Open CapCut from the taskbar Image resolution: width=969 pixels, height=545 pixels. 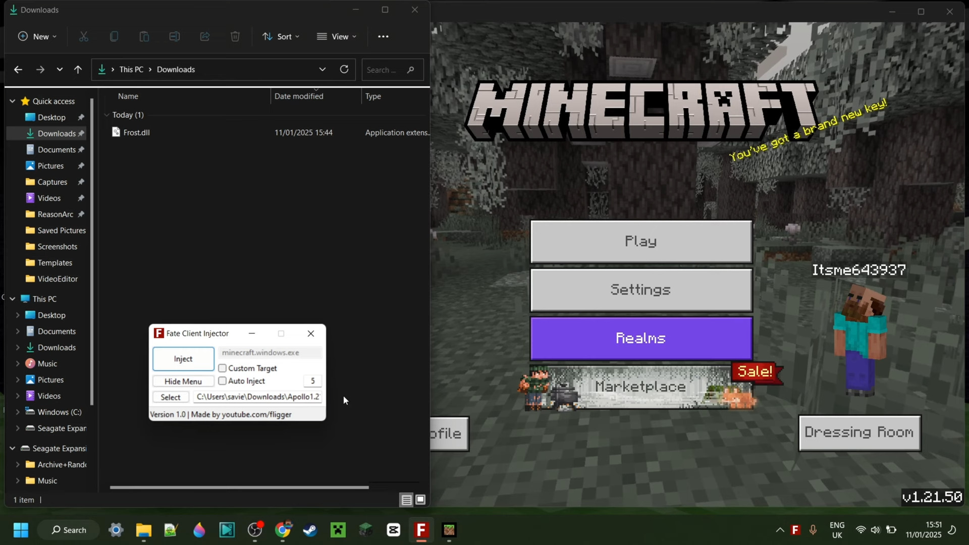(394, 530)
